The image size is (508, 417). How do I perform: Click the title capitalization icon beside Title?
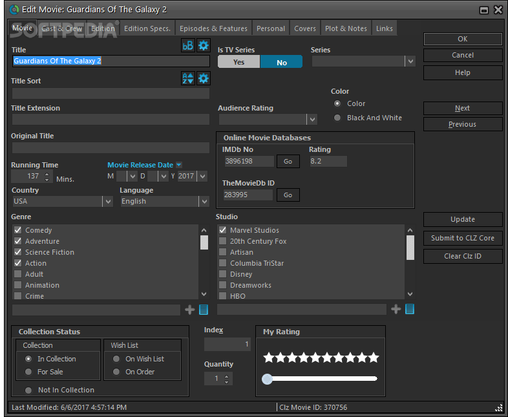pyautogui.click(x=187, y=45)
